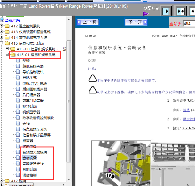Click the removal diagram thumbnail image
Viewport: 195px width, 186px height.
point(121,163)
